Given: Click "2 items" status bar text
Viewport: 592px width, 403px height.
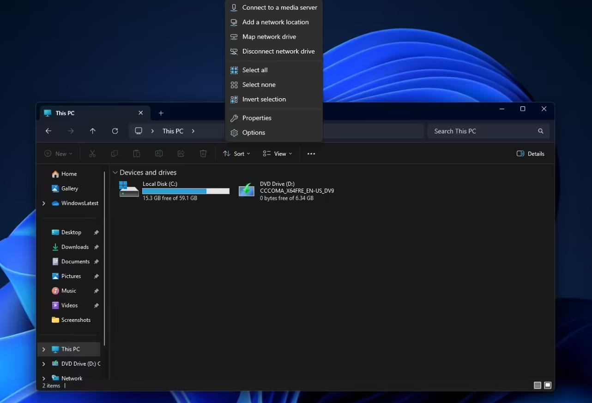Looking at the screenshot, I should (51, 385).
